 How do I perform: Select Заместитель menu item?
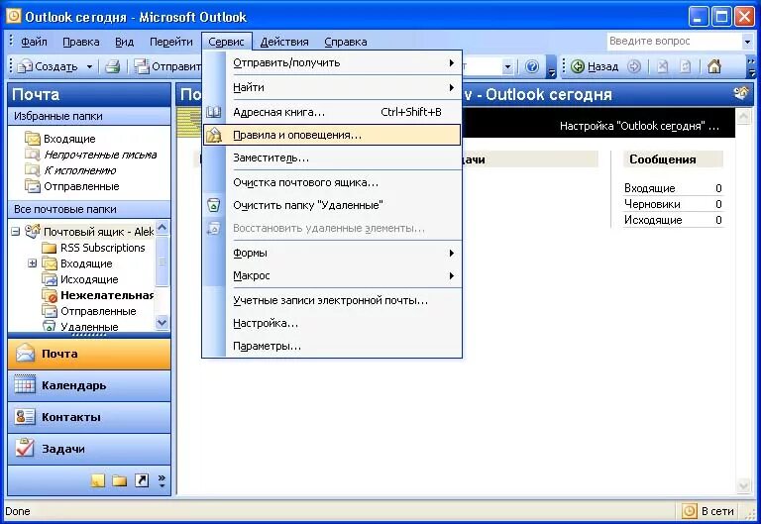(x=332, y=157)
